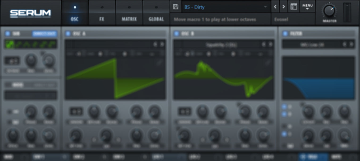Open the Noise sample selector
Viewport: 360px width, 161px height.
(31, 95)
